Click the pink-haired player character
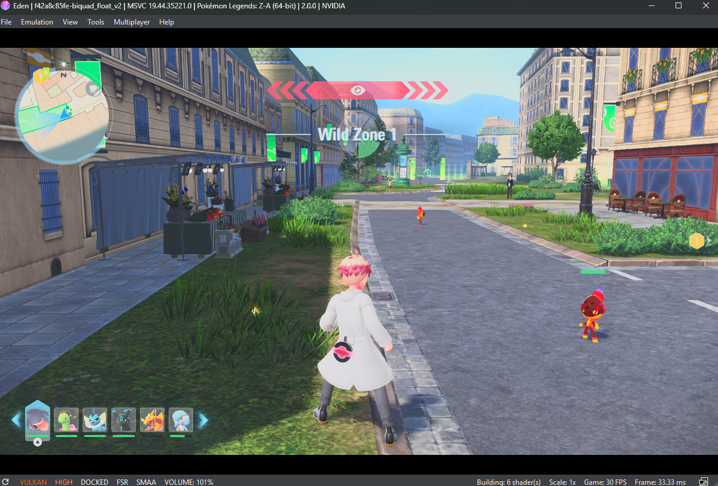The width and height of the screenshot is (718, 486). (355, 349)
